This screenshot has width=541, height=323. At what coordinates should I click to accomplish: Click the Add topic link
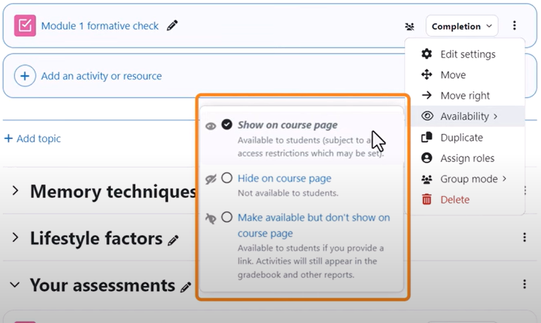point(33,138)
